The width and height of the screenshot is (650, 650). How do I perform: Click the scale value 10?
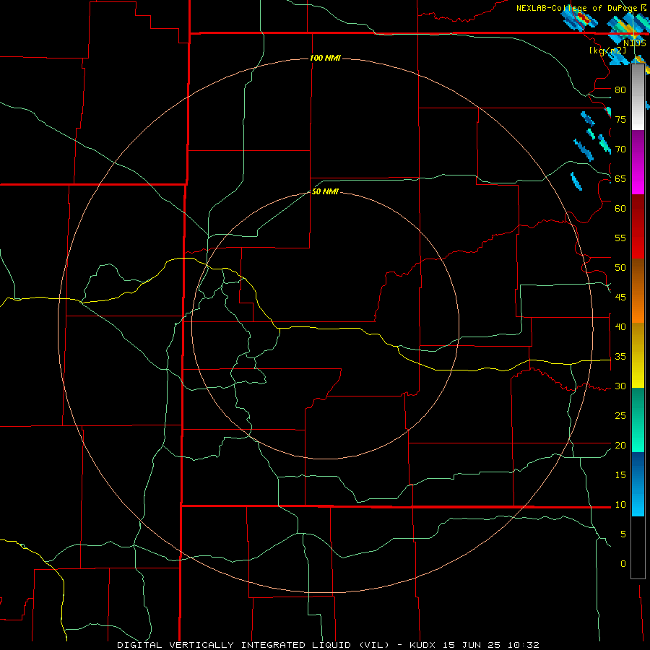(620, 505)
